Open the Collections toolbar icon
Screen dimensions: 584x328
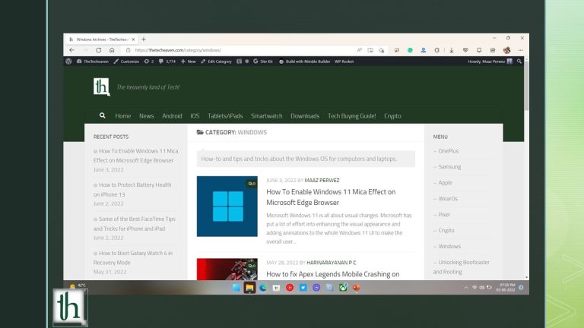pos(397,50)
